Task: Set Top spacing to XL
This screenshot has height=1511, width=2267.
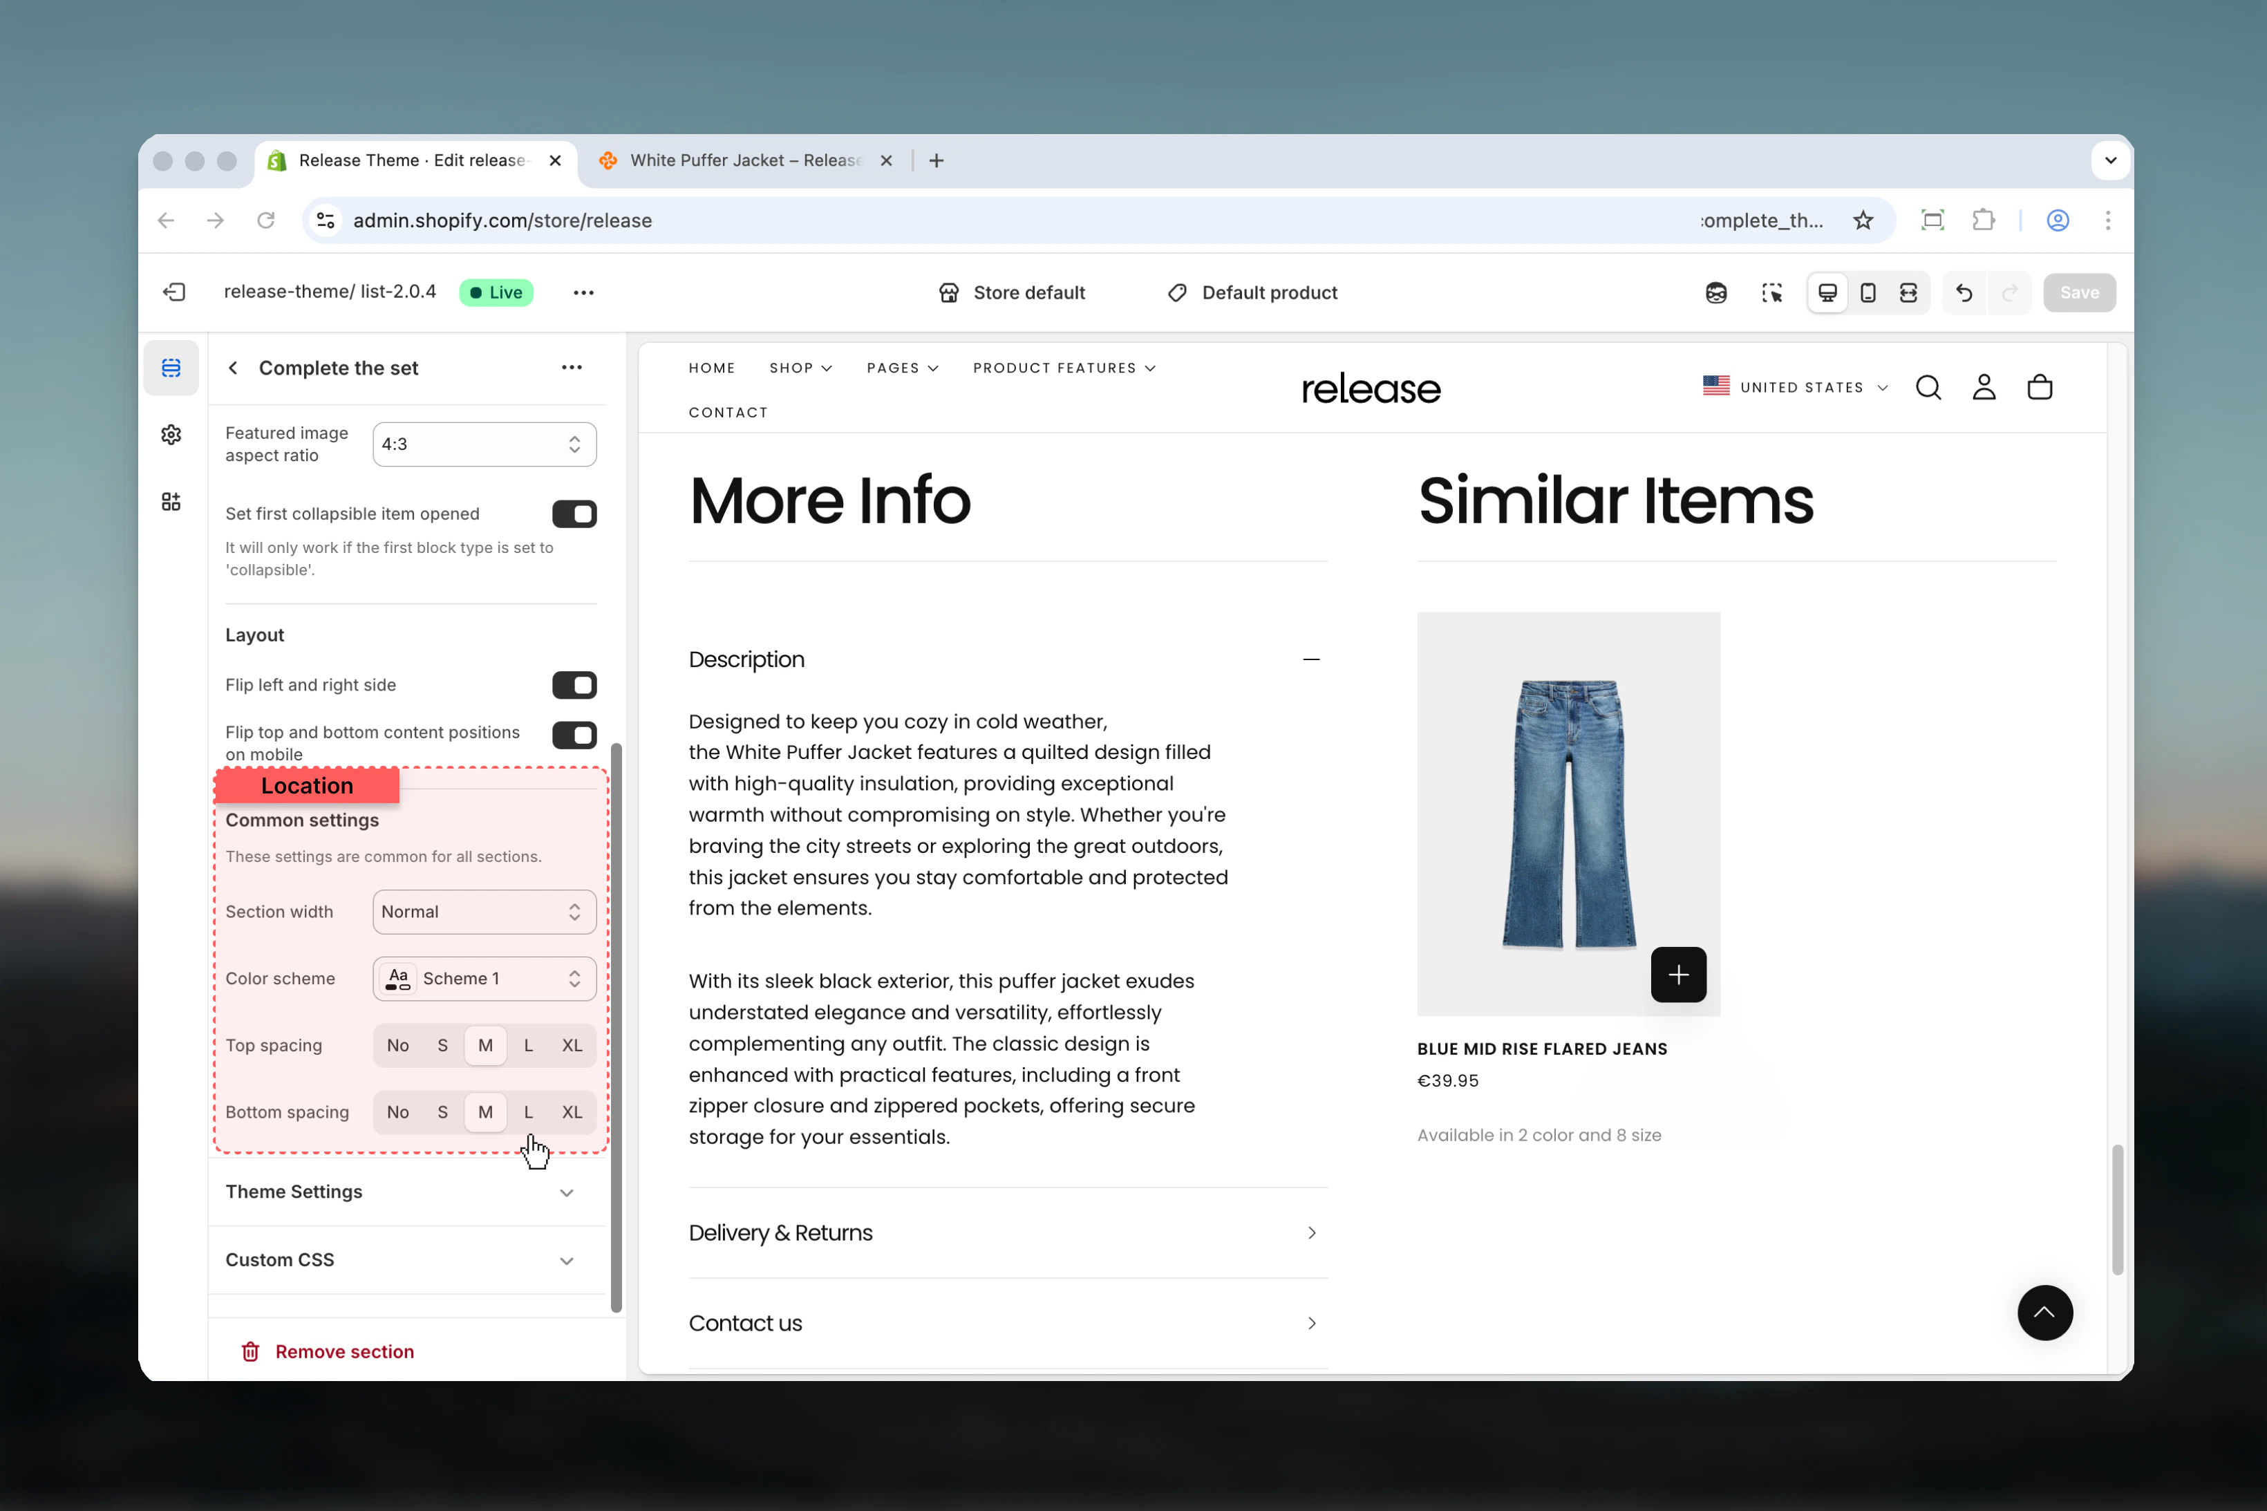Action: click(572, 1046)
